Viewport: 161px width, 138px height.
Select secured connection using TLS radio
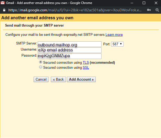point(41,62)
